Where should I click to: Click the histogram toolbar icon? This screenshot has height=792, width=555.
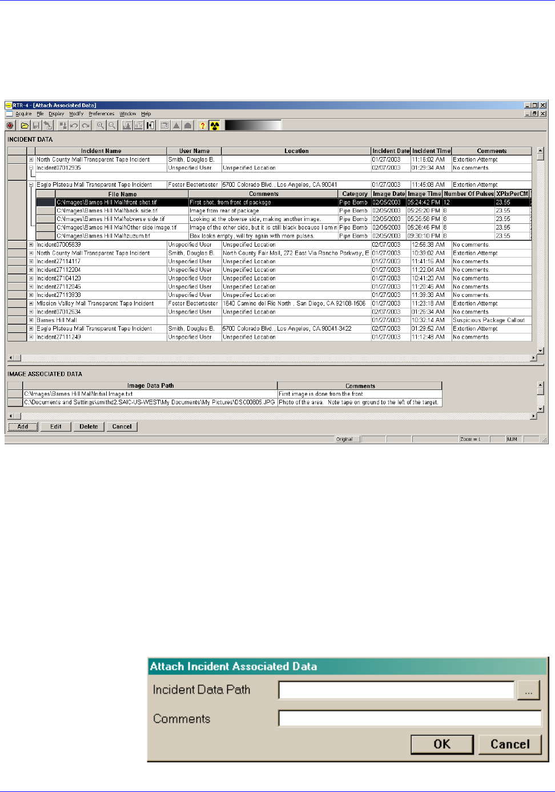127,126
